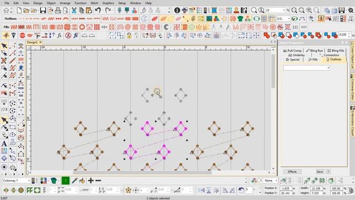
Task: Open the Stitch menu
Action: [x=94, y=3]
